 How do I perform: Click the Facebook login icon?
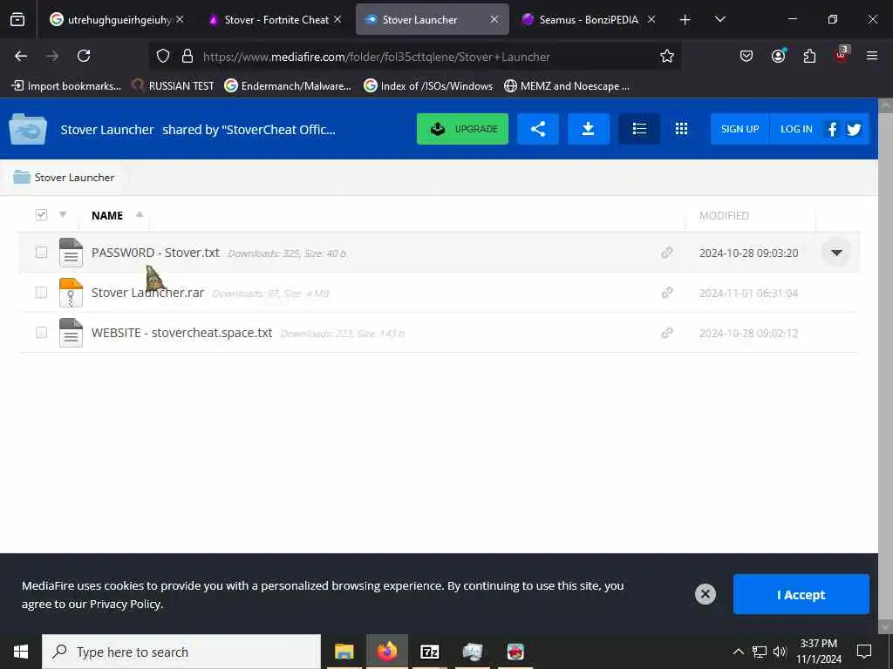pos(832,129)
